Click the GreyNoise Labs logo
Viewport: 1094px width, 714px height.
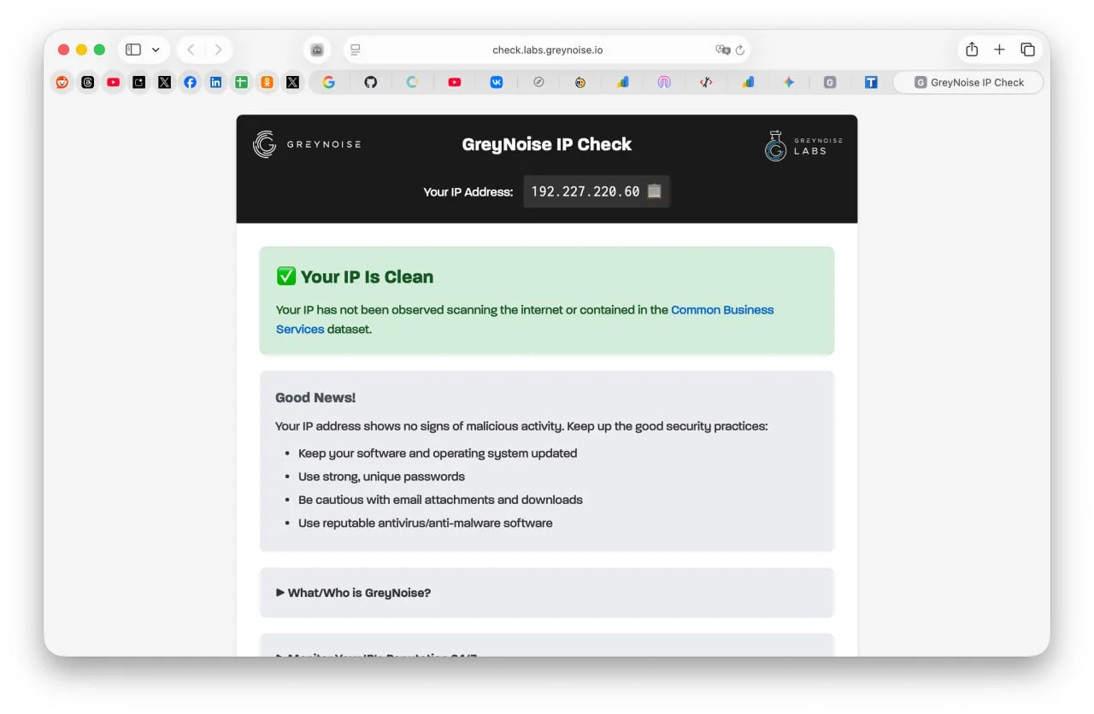pos(803,146)
